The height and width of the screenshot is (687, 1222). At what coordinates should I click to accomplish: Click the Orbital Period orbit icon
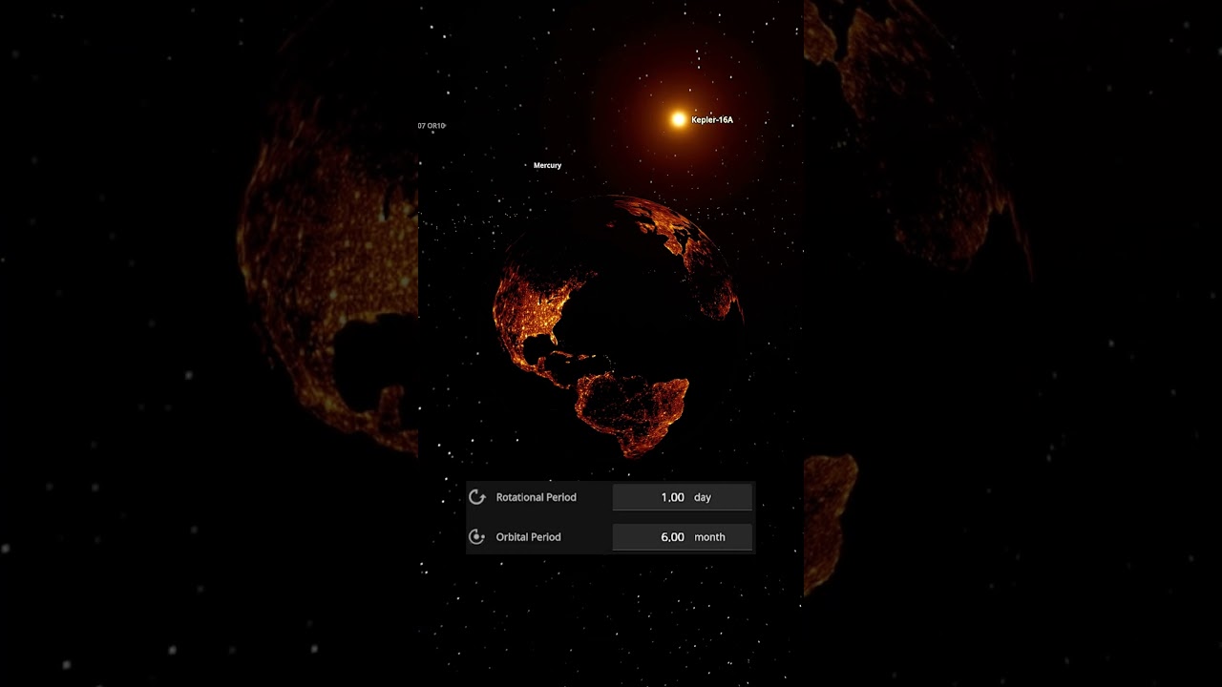coord(477,537)
